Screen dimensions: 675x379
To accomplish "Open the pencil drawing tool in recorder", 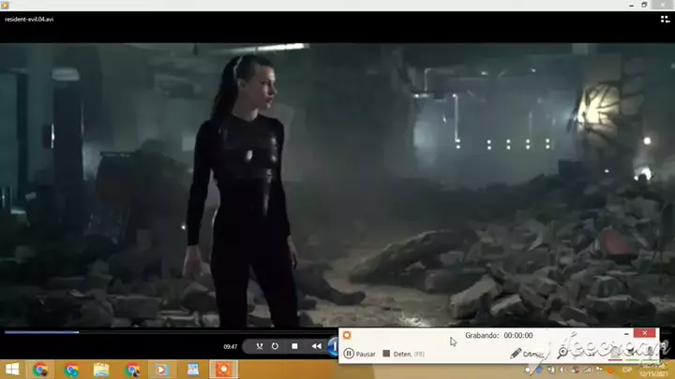I will [516, 354].
